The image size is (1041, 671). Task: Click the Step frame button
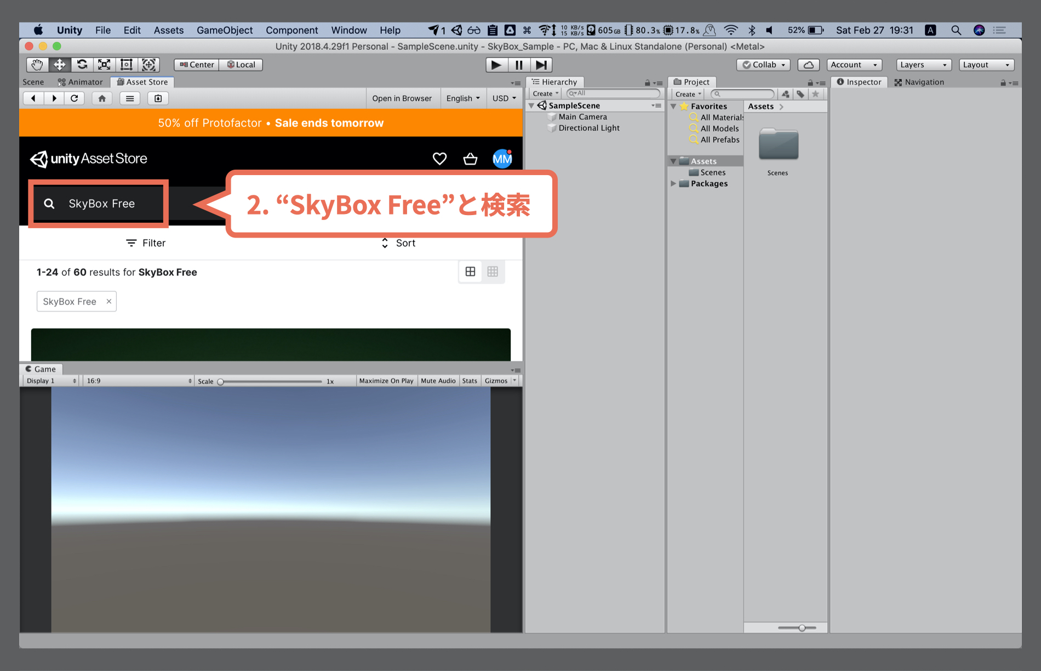pyautogui.click(x=541, y=65)
